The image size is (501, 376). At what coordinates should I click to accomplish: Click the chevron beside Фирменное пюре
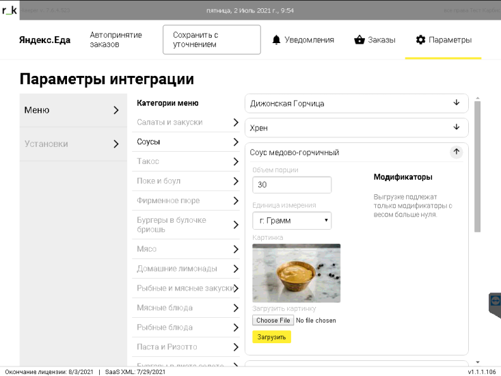coord(236,200)
